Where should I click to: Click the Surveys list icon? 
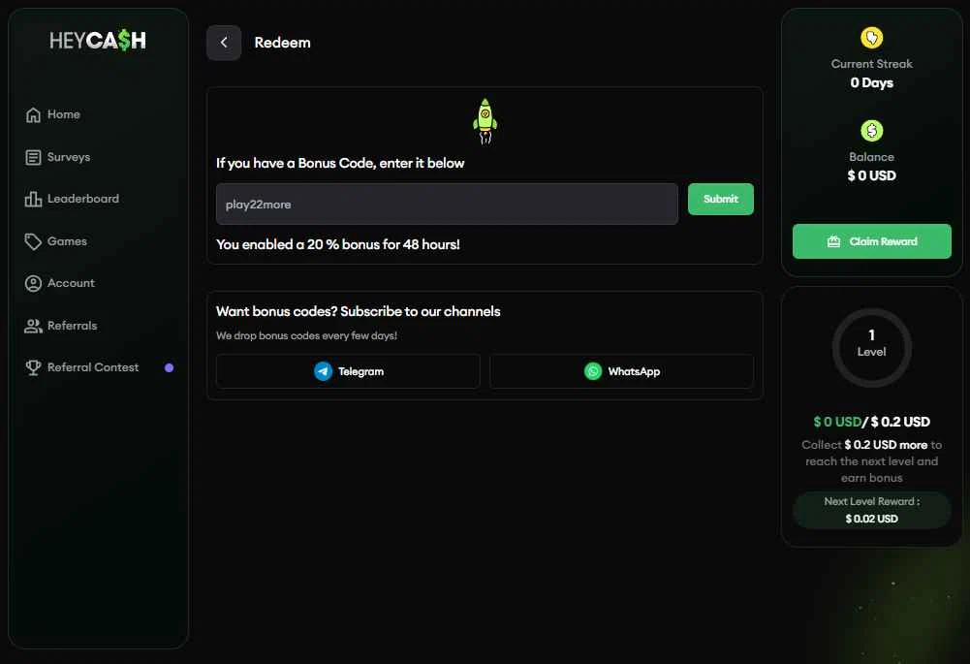33,157
